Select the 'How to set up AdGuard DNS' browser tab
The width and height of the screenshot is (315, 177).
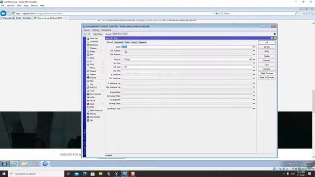click(x=49, y=18)
